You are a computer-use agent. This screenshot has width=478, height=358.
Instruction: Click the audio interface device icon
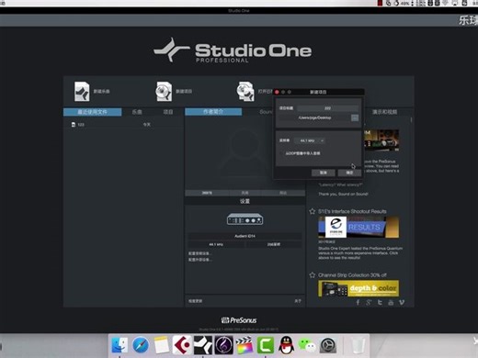(x=245, y=219)
